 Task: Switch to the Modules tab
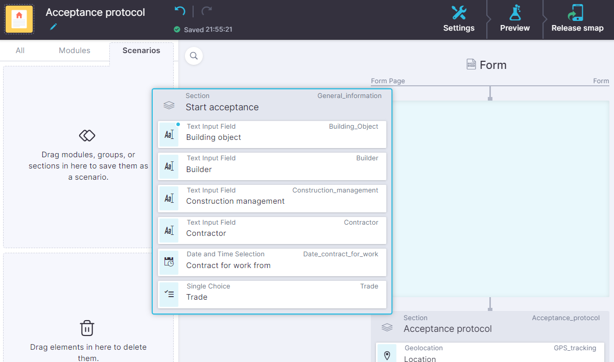pyautogui.click(x=74, y=51)
